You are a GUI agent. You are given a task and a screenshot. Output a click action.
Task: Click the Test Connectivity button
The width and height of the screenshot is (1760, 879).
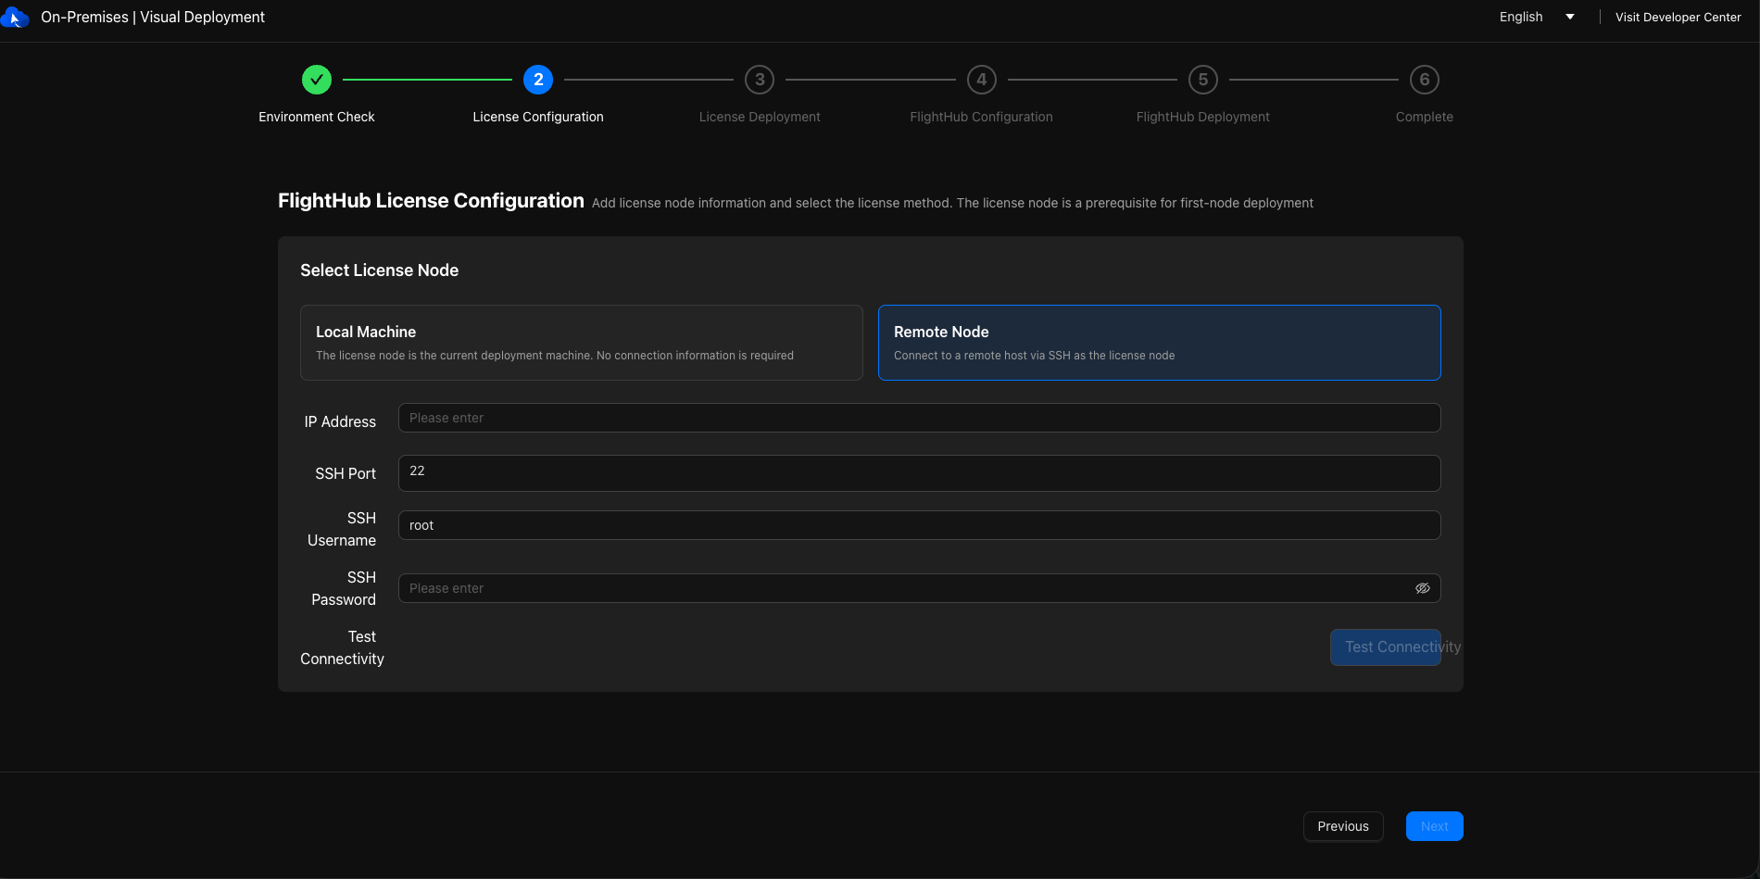point(1386,647)
